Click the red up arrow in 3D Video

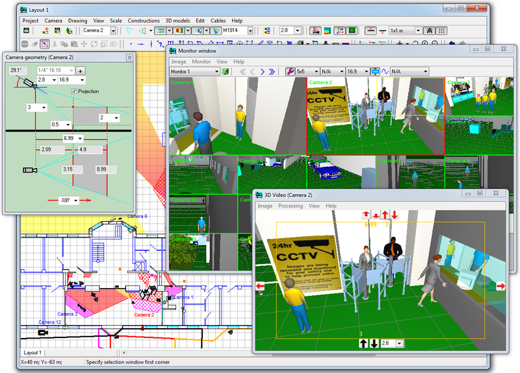(365, 215)
